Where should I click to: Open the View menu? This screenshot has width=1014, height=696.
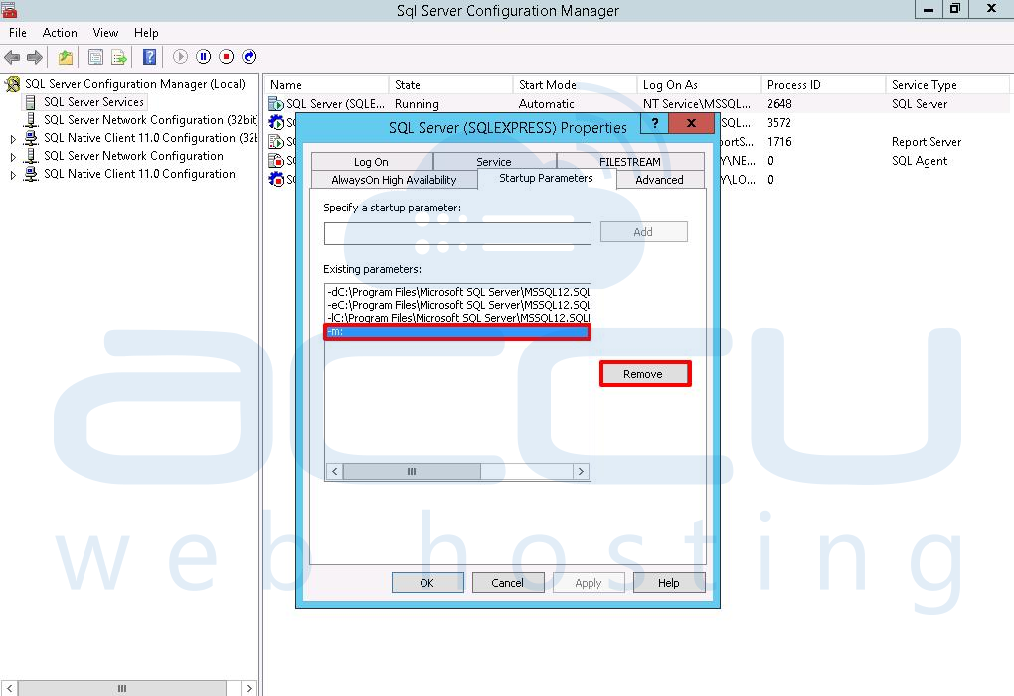[105, 33]
